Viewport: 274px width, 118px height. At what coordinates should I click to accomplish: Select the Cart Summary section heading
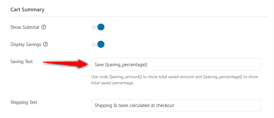(27, 10)
